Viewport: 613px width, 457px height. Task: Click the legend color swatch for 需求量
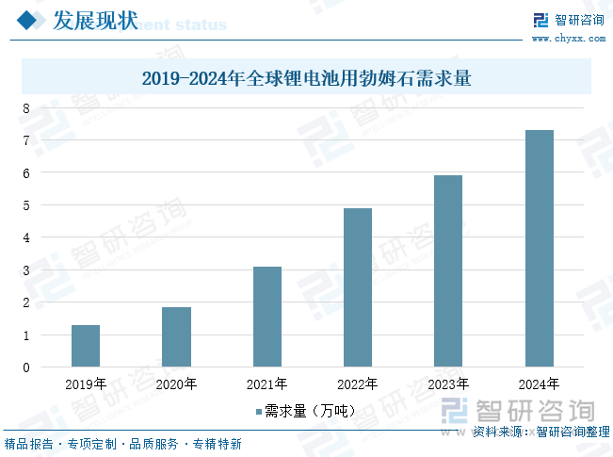[259, 412]
